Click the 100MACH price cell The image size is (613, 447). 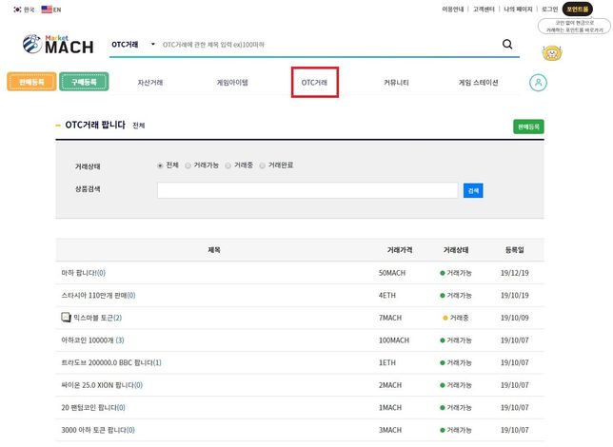click(x=394, y=340)
